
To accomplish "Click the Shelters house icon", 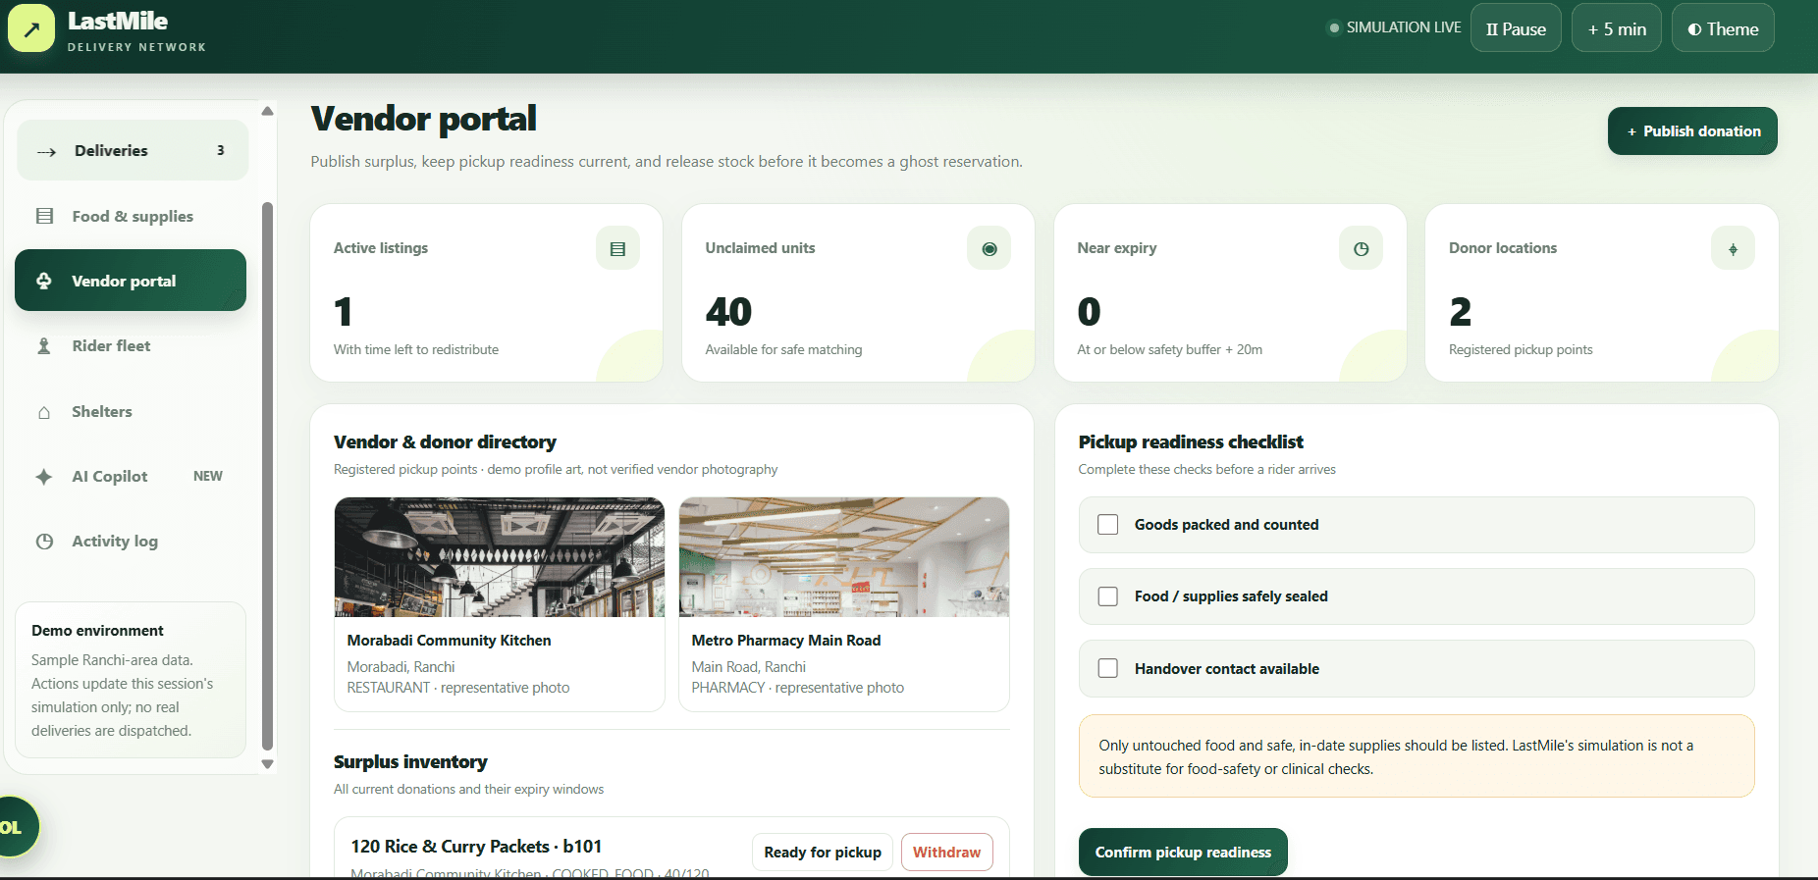I will (44, 412).
